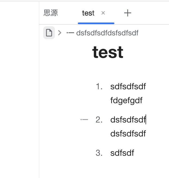Click the sdfsdfsdf paragraph in item 1
This screenshot has width=169, height=178.
point(128,87)
